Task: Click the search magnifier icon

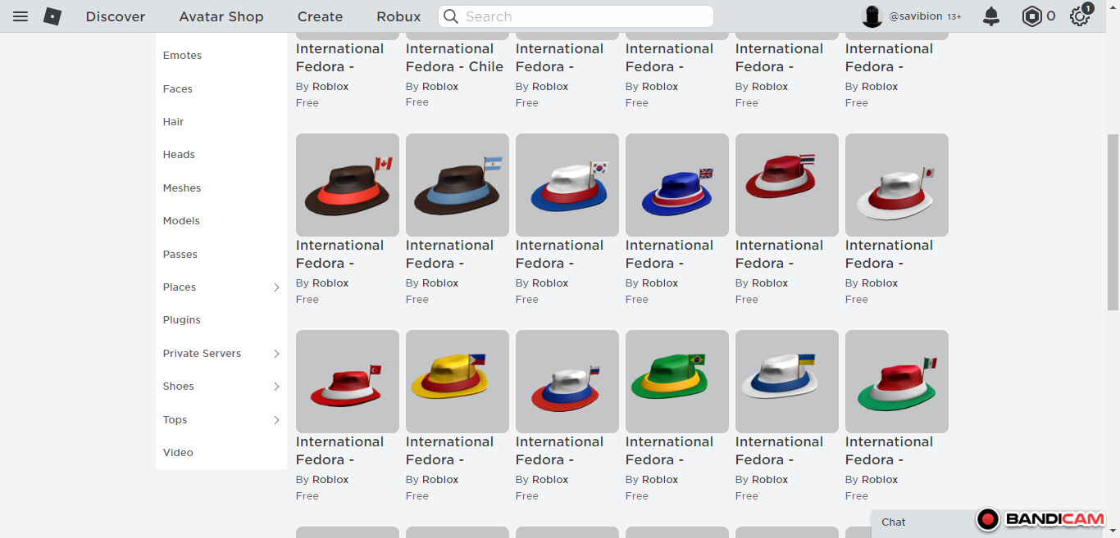Action: coord(450,16)
